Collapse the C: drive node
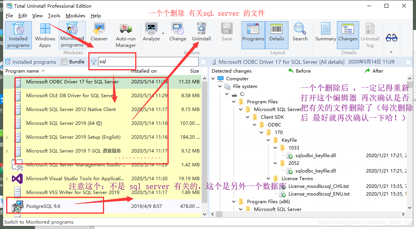Screen dimensions: 416x229 click(x=227, y=94)
